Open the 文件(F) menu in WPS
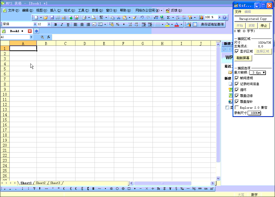Screen dimensions: 275x197 tap(13, 10)
